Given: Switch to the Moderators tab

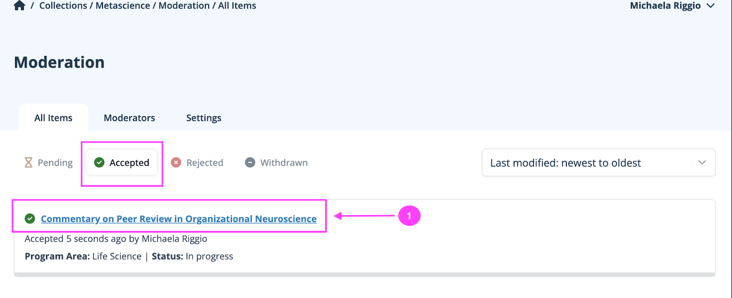Looking at the screenshot, I should pyautogui.click(x=129, y=118).
